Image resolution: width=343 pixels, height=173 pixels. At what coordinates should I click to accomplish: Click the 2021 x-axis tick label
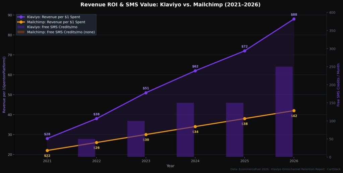(x=47, y=161)
